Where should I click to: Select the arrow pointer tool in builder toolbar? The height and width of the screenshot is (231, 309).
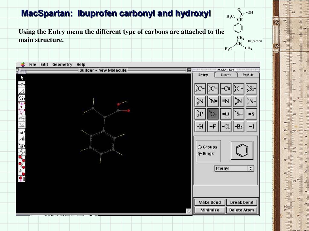pos(22,78)
